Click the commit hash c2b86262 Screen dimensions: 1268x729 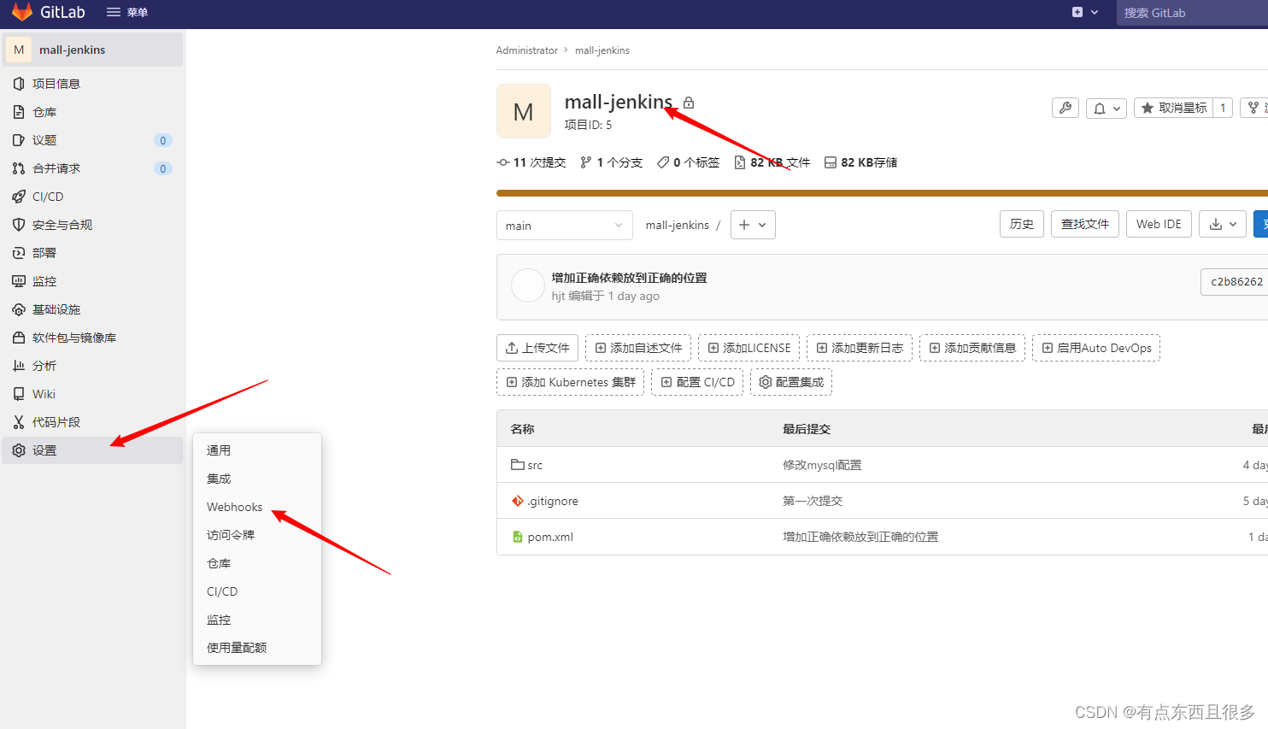pos(1236,281)
